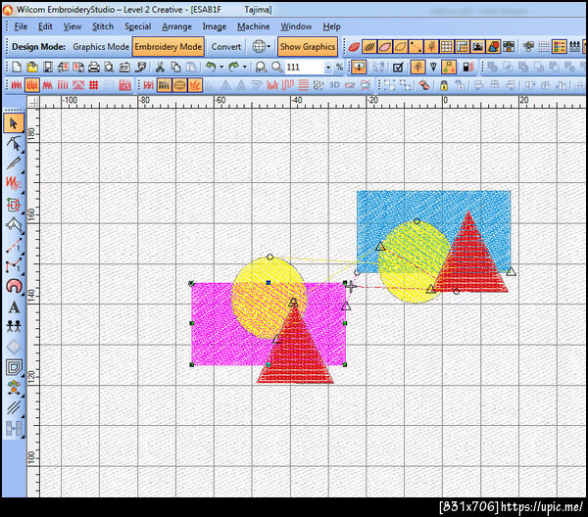Click the Embroidery Mode button
Viewport: 588px width, 517px height.
point(168,47)
